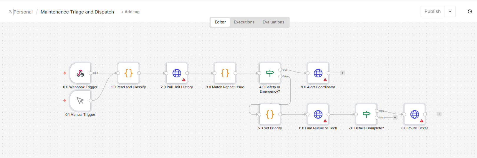Click the "5.0 Set Priority" label
Image resolution: width=477 pixels, height=158 pixels.
pyautogui.click(x=270, y=128)
